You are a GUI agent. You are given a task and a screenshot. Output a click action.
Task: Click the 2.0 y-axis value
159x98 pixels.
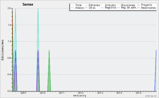point(9,8)
